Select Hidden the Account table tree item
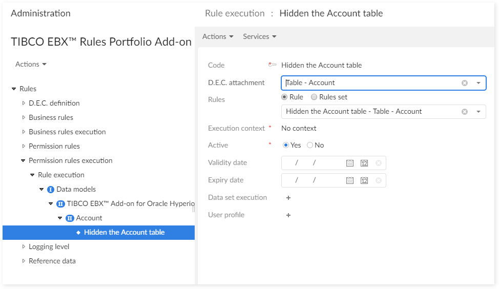The image size is (499, 289). [124, 232]
